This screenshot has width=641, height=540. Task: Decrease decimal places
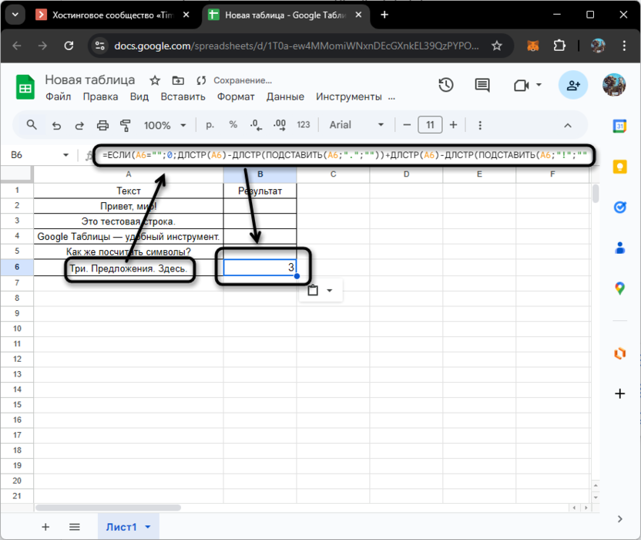tap(256, 125)
